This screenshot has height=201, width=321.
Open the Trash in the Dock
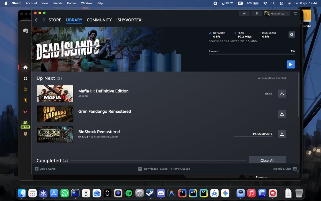pos(299,193)
